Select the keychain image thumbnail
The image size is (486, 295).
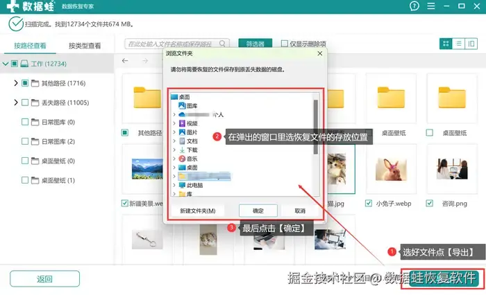point(147,240)
